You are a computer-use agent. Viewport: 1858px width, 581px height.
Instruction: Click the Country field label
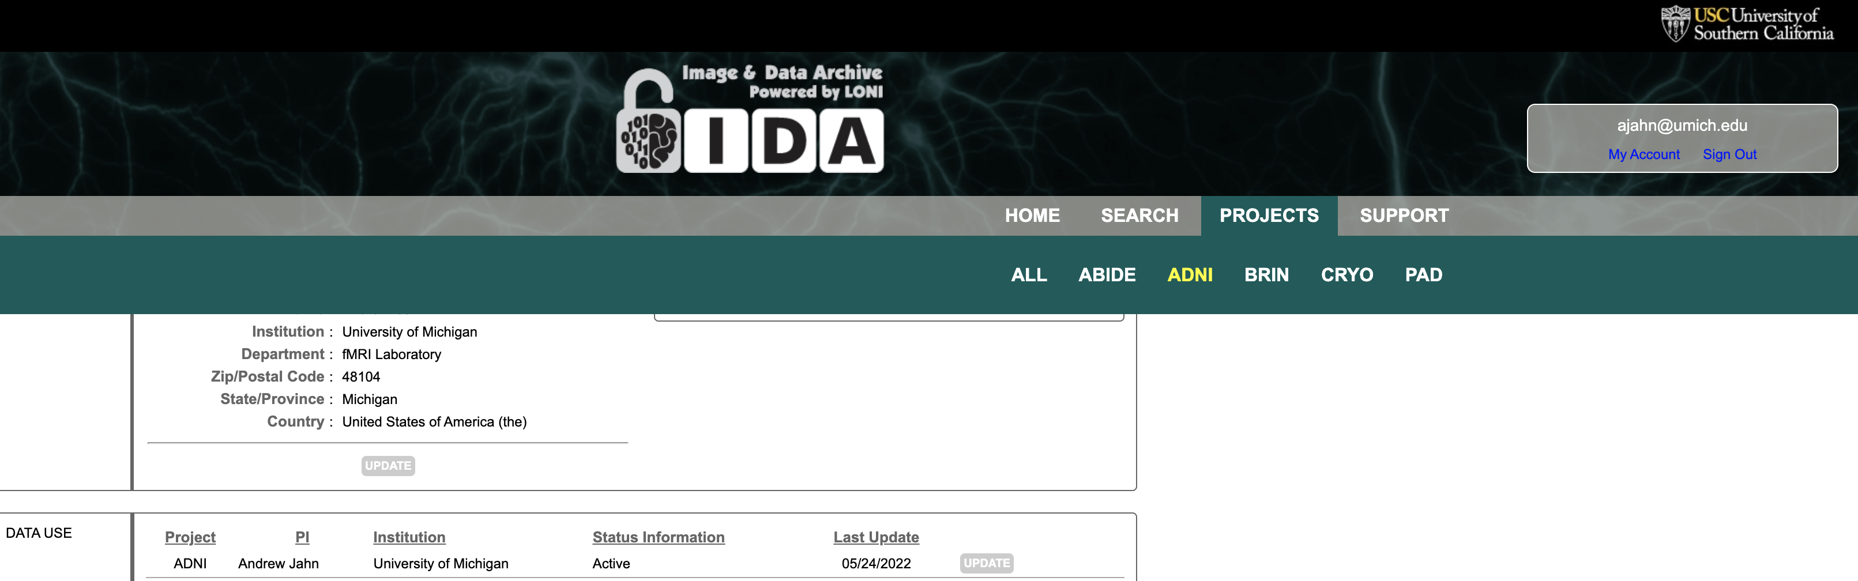(x=296, y=421)
